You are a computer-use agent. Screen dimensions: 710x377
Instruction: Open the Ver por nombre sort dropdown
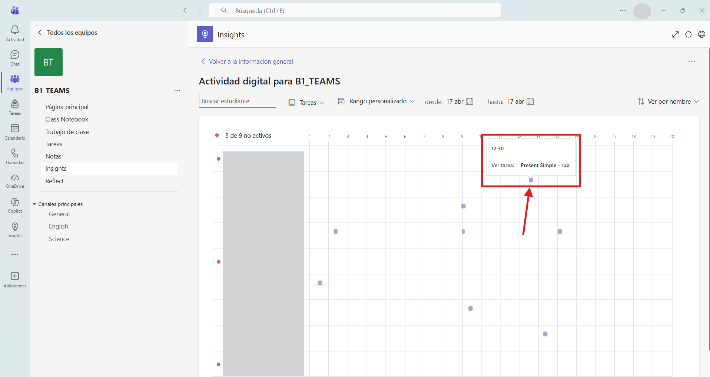668,101
